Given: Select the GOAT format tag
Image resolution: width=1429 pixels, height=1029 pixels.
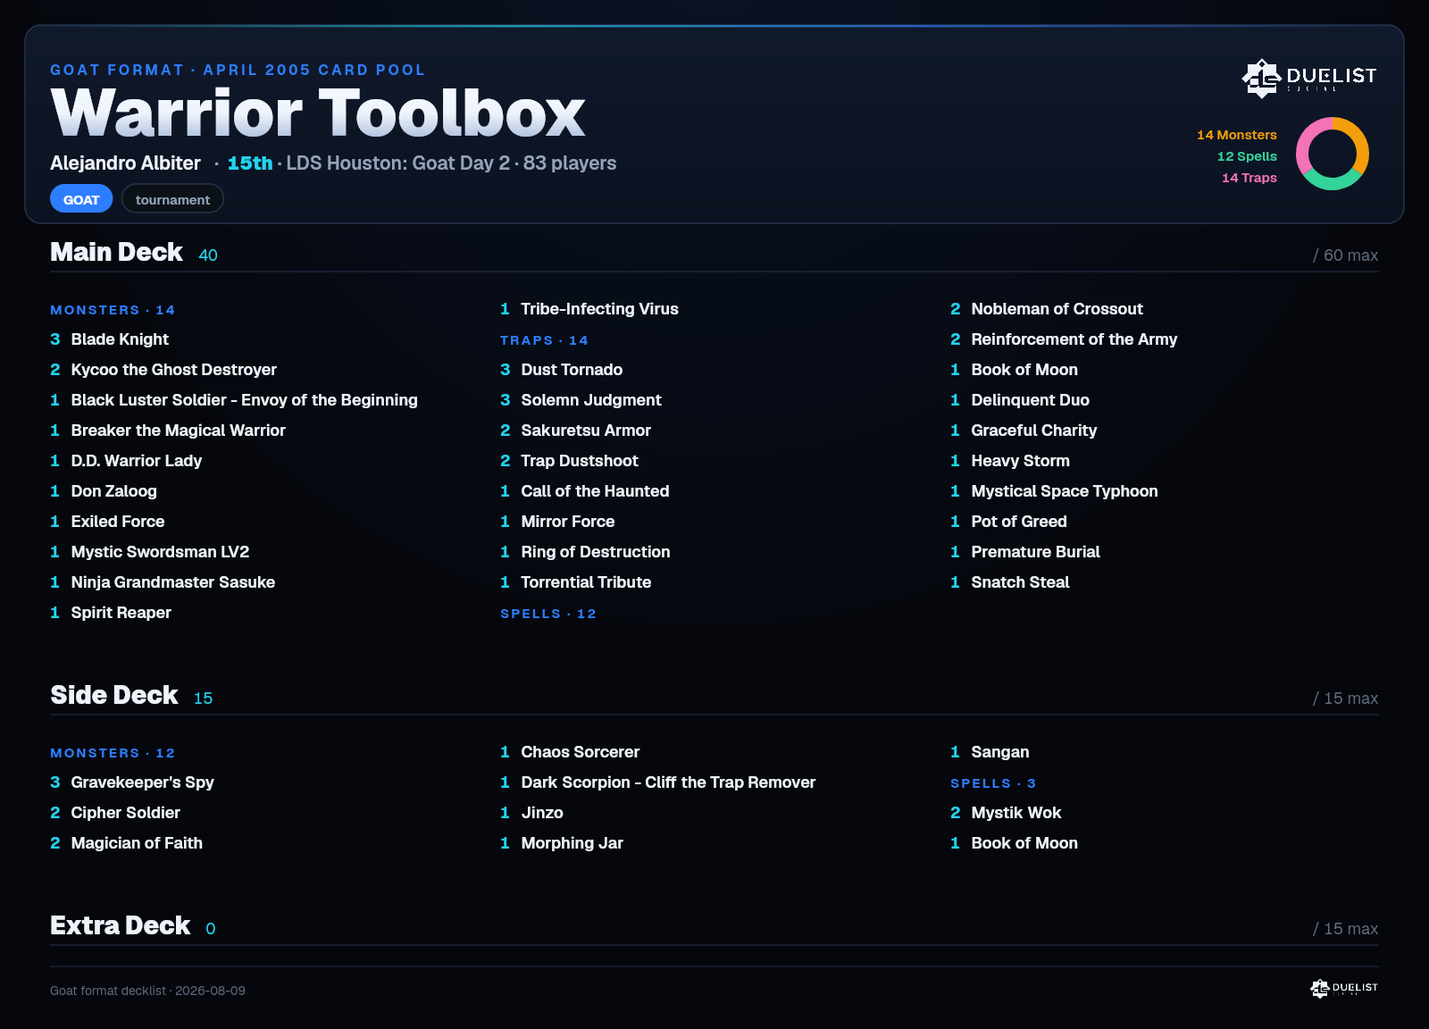Looking at the screenshot, I should pyautogui.click(x=81, y=199).
